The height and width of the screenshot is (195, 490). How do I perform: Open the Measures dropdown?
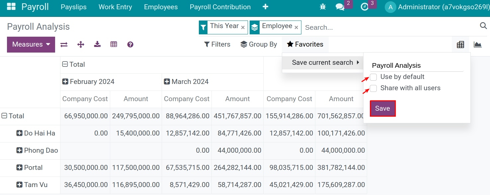coord(31,44)
